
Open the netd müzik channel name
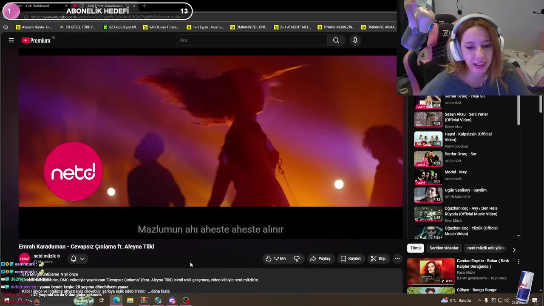pyautogui.click(x=45, y=256)
